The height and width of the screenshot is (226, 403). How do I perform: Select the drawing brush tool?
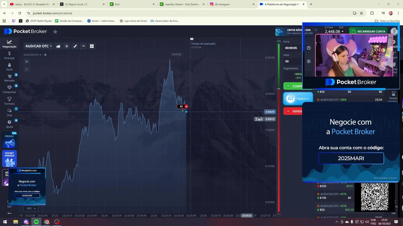pos(75,46)
